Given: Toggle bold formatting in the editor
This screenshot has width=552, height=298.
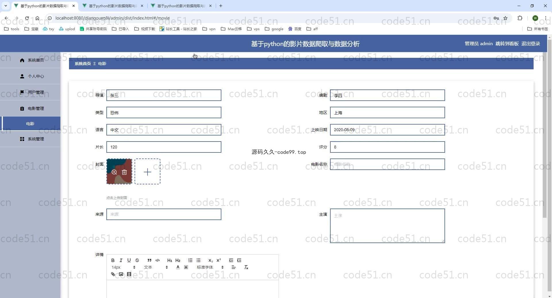Looking at the screenshot, I should click(x=113, y=260).
